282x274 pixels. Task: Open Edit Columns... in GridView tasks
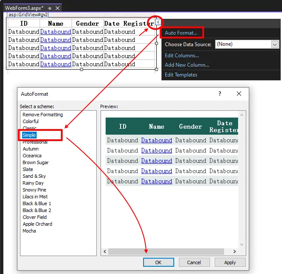click(x=182, y=56)
